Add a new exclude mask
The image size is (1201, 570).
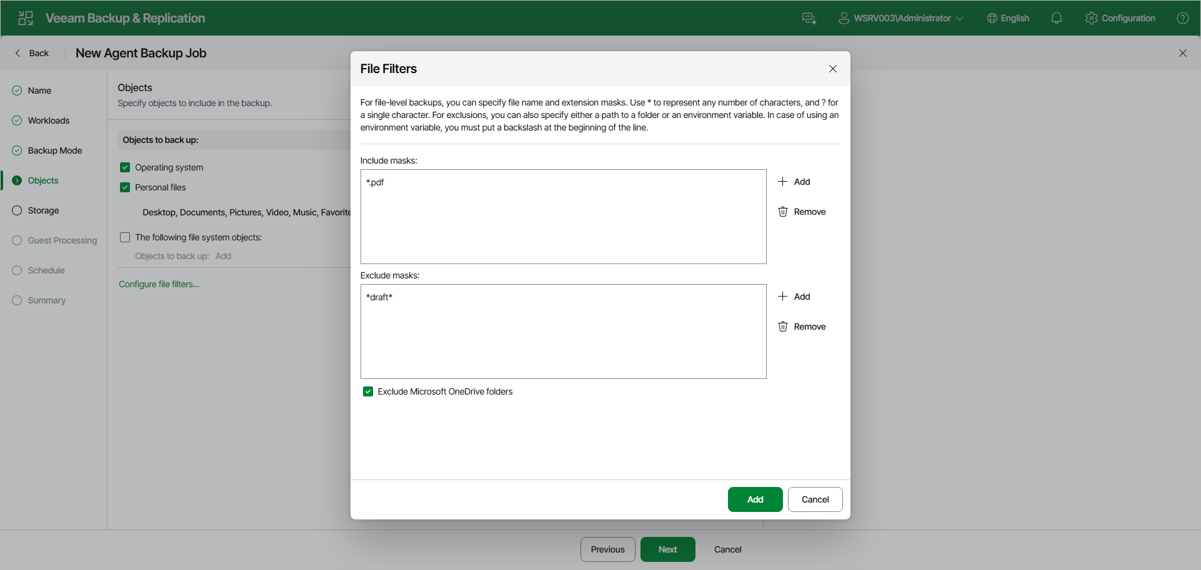(x=794, y=297)
